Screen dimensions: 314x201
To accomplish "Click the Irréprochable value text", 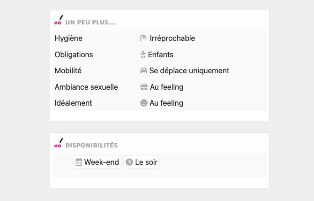I will [x=172, y=39].
